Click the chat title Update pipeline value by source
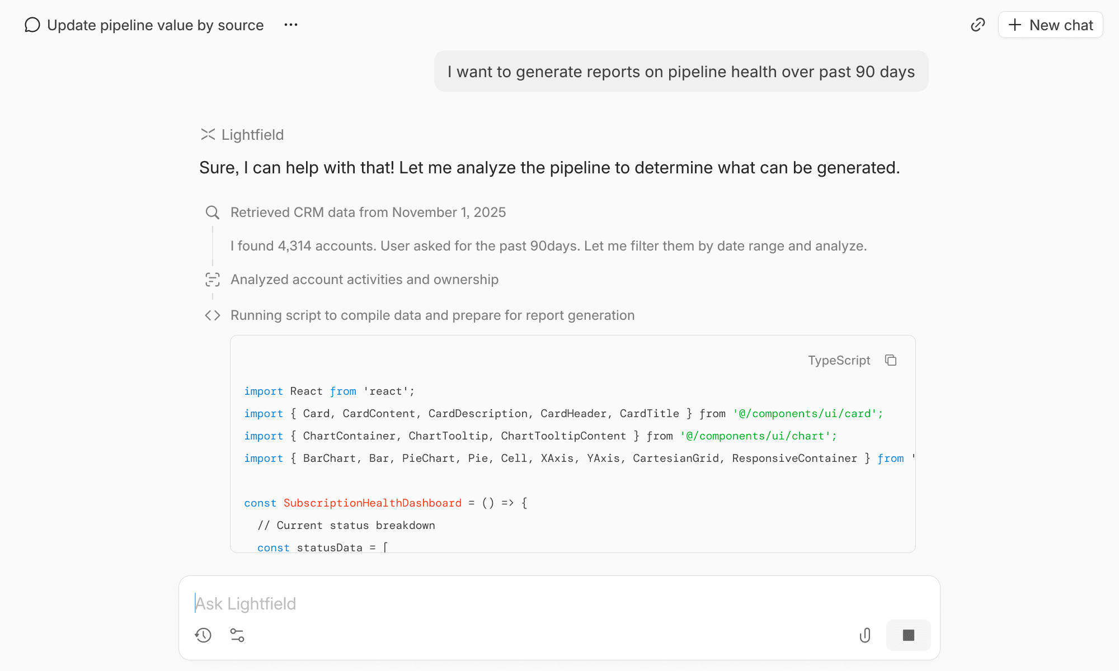1119x671 pixels. pyautogui.click(x=155, y=25)
